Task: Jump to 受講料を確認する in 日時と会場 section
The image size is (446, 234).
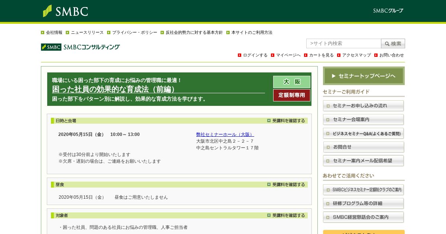Action: (286, 121)
